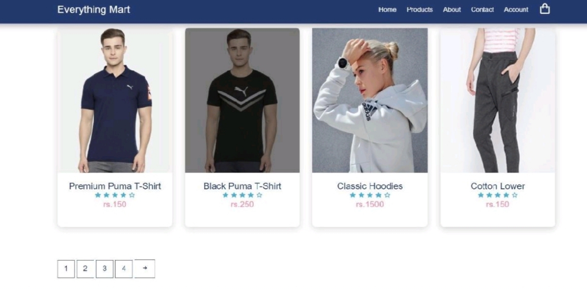Click star rating under Black Puma T-Shirt
Screen dimensions: 587x289
242,195
